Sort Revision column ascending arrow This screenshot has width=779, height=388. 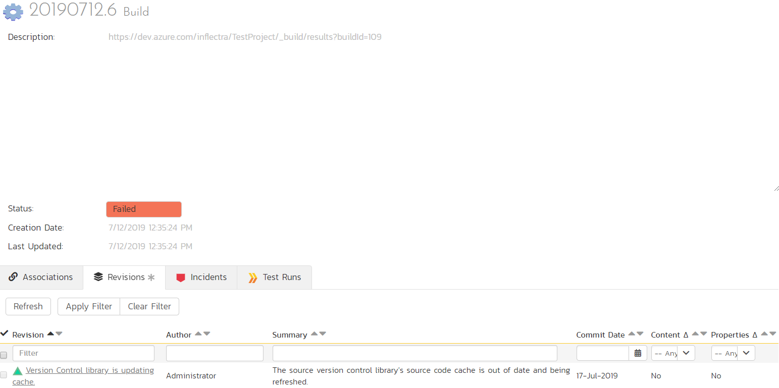pyautogui.click(x=50, y=334)
